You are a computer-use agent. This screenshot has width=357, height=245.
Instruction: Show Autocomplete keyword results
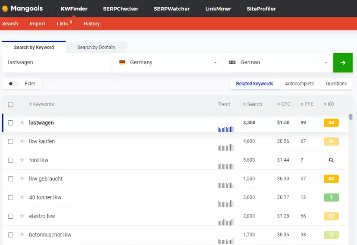[299, 84]
